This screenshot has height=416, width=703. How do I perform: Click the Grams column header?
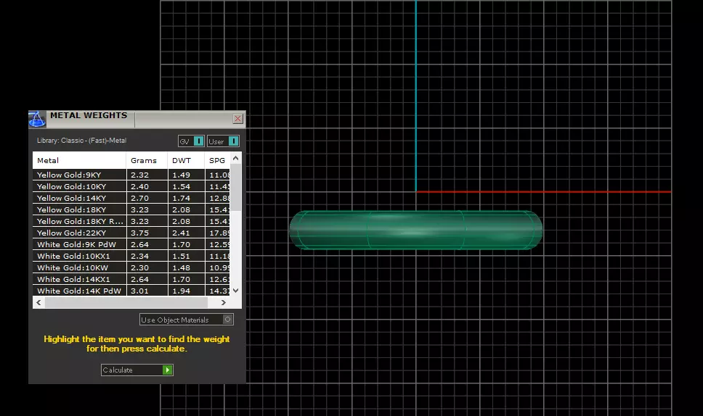pos(147,160)
